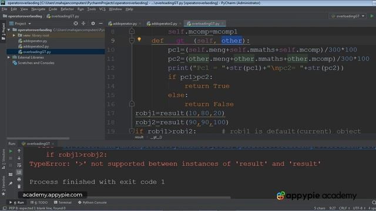
Task: Click the print icon in the Run panel
Action: pyautogui.click(x=19, y=179)
